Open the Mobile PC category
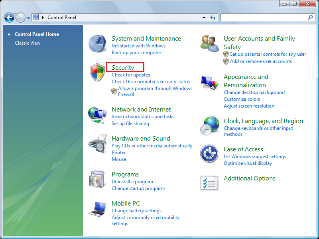This screenshot has height=239, width=319. (x=126, y=203)
